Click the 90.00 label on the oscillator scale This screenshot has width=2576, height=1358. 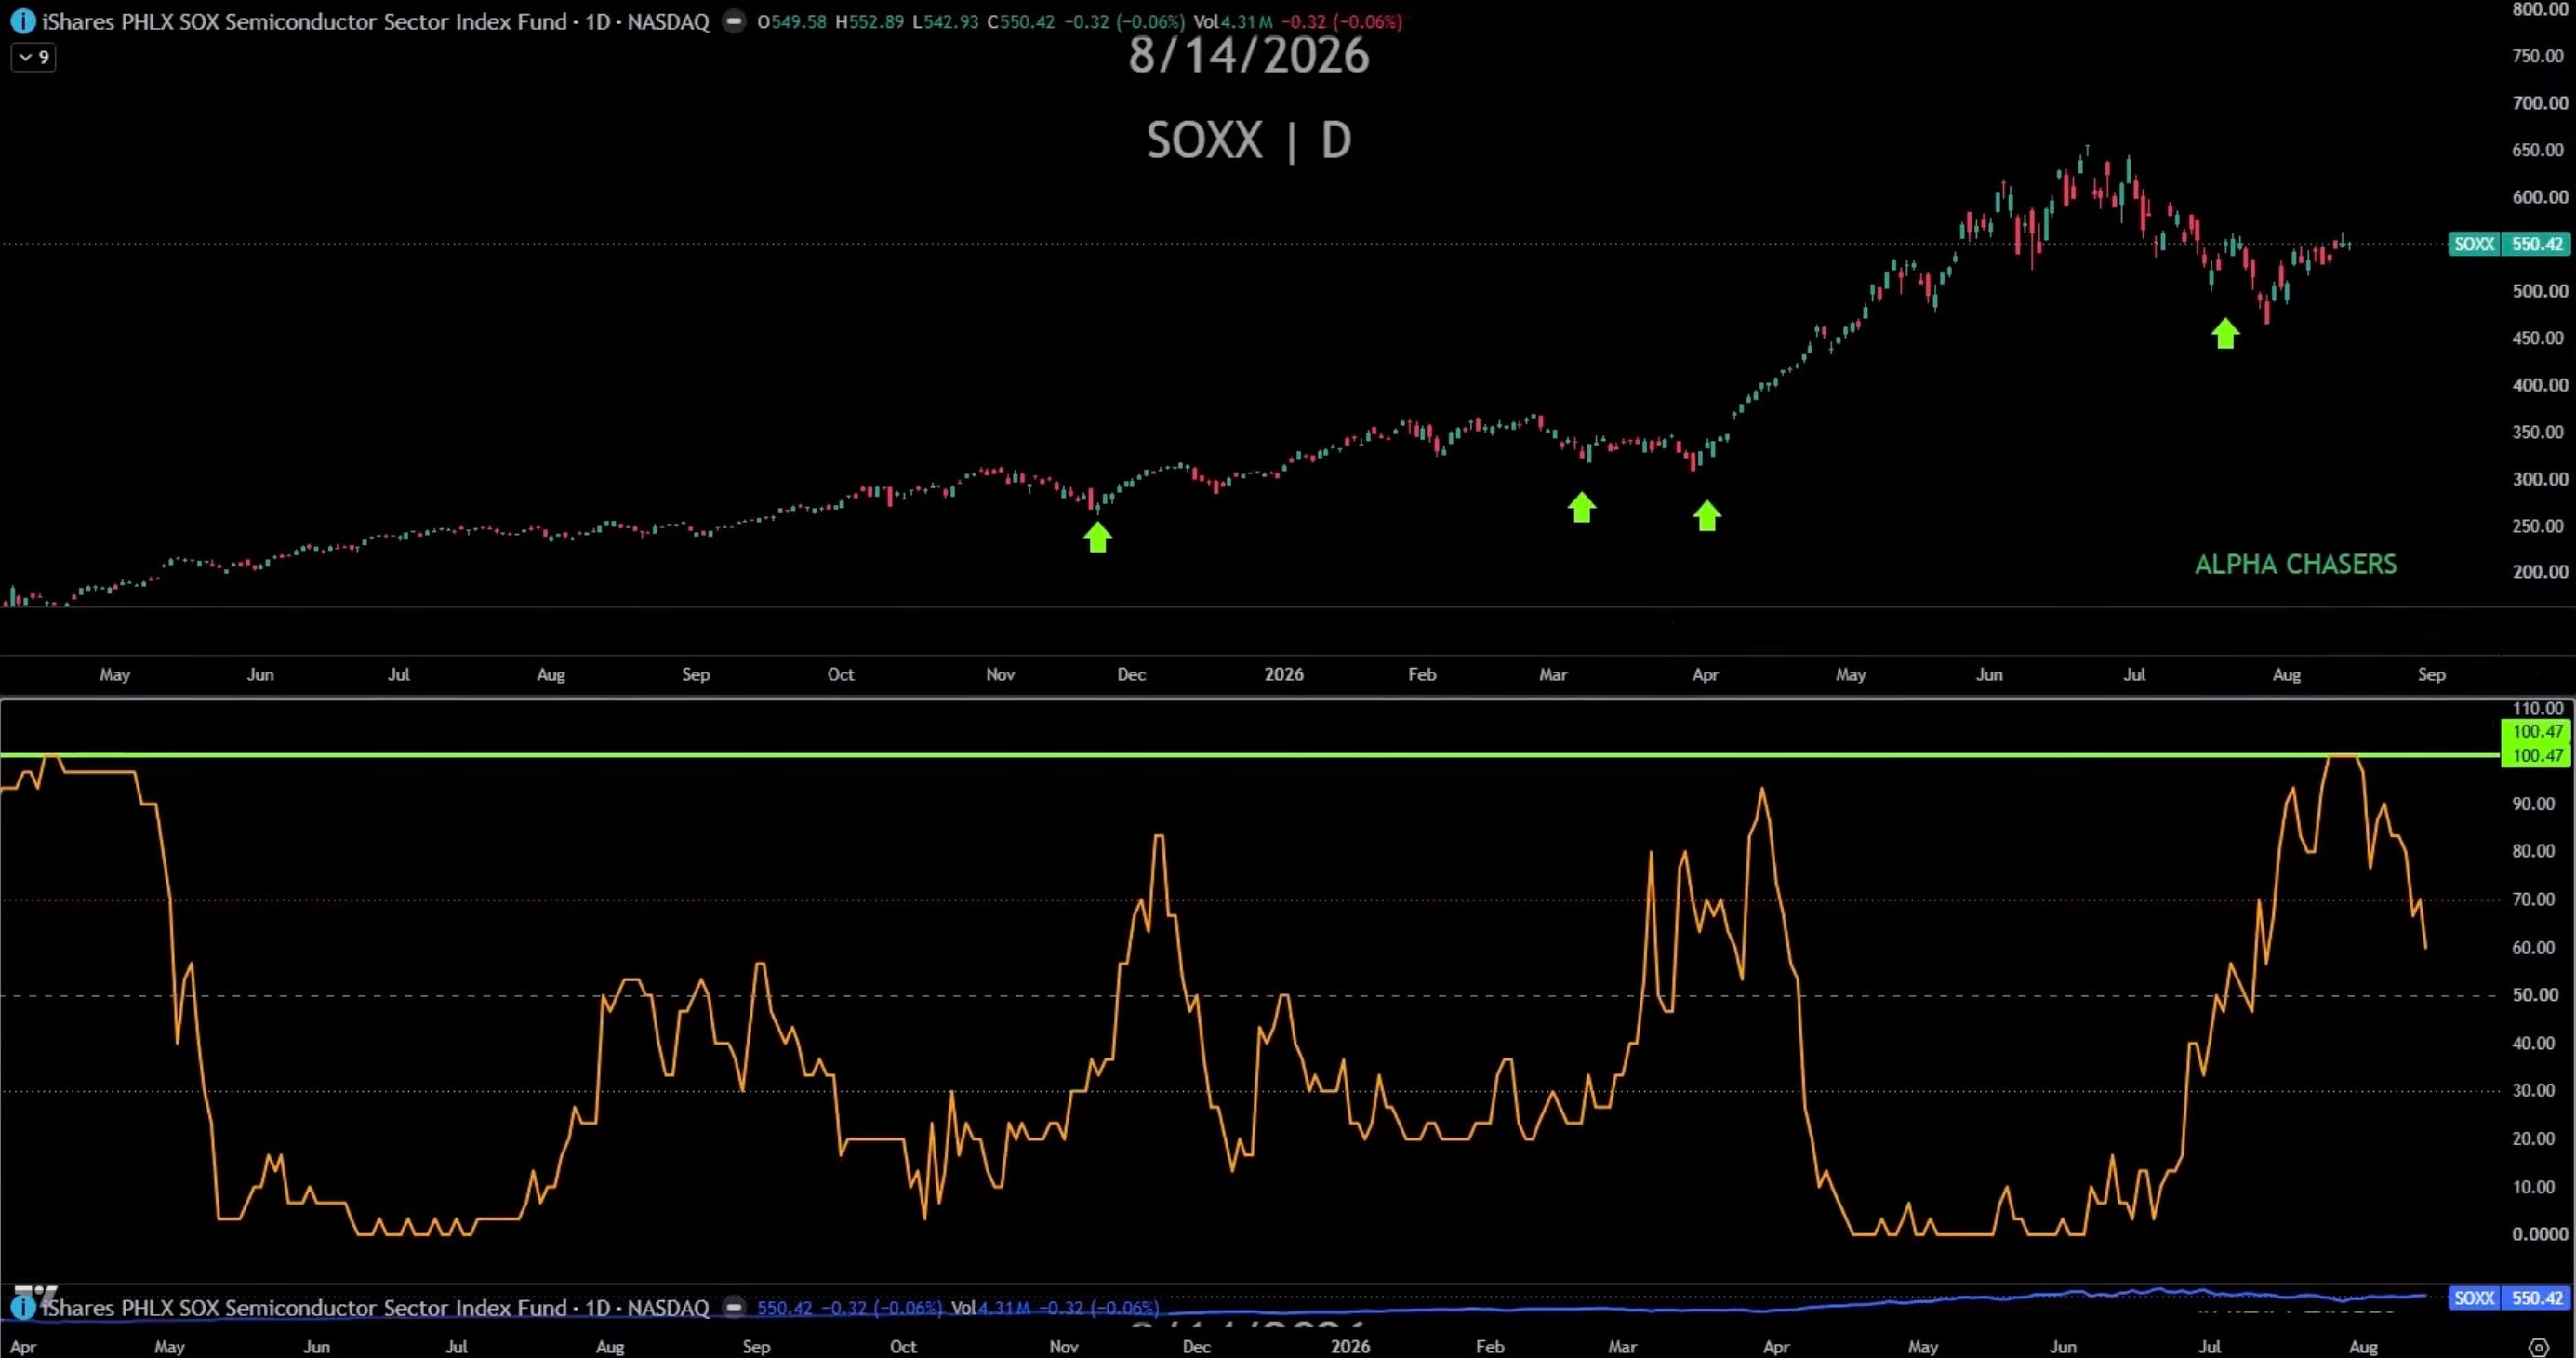point(2534,804)
